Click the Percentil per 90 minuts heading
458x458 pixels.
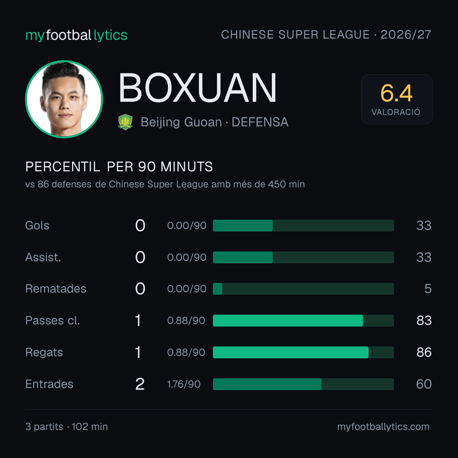click(x=119, y=167)
